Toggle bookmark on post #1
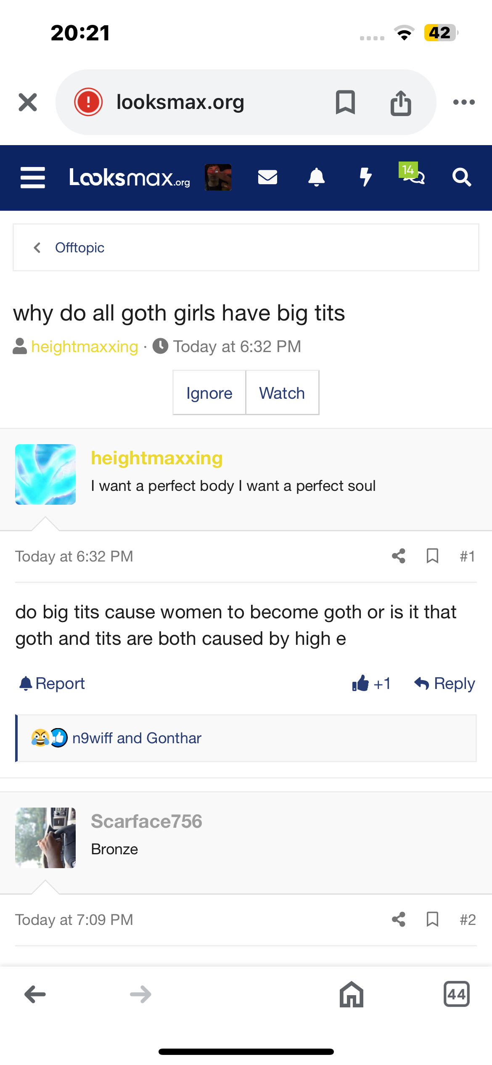Screen dimensions: 492x1065 pos(432,556)
